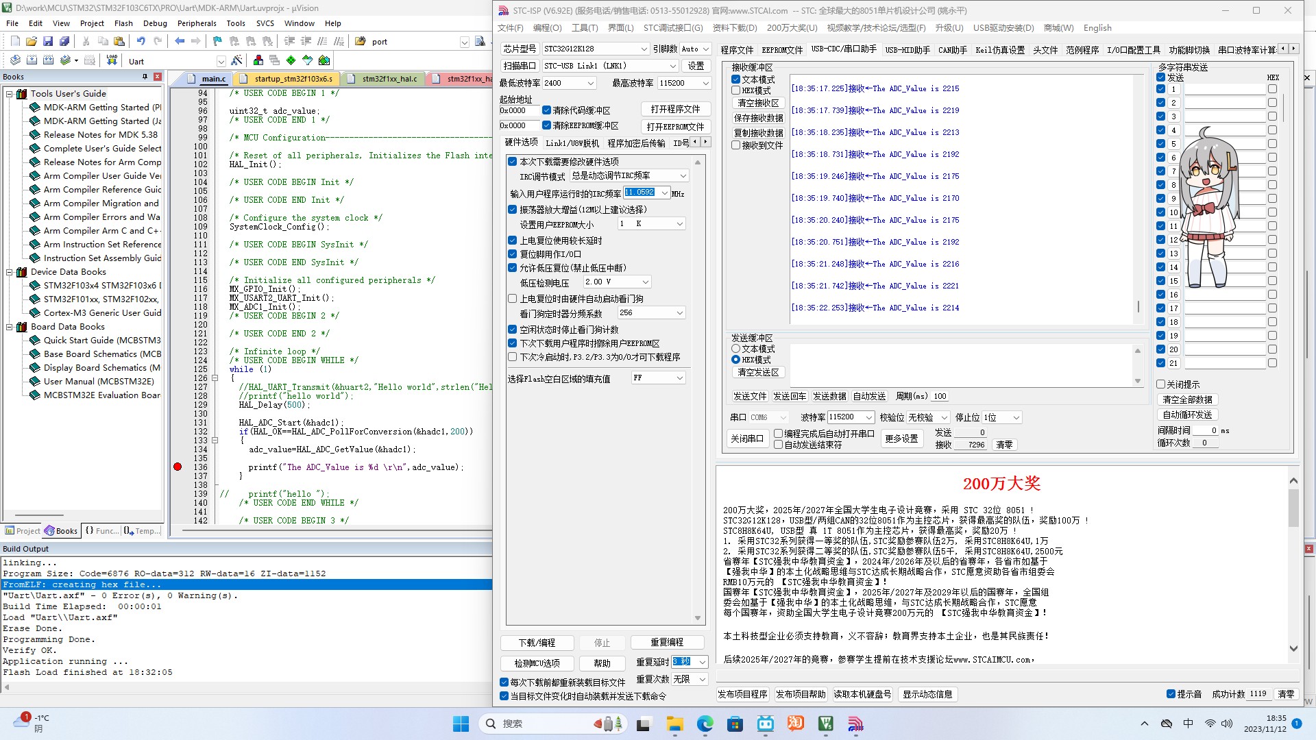1316x740 pixels.
Task: Select 文本模式 radio in send buffer
Action: (x=736, y=349)
